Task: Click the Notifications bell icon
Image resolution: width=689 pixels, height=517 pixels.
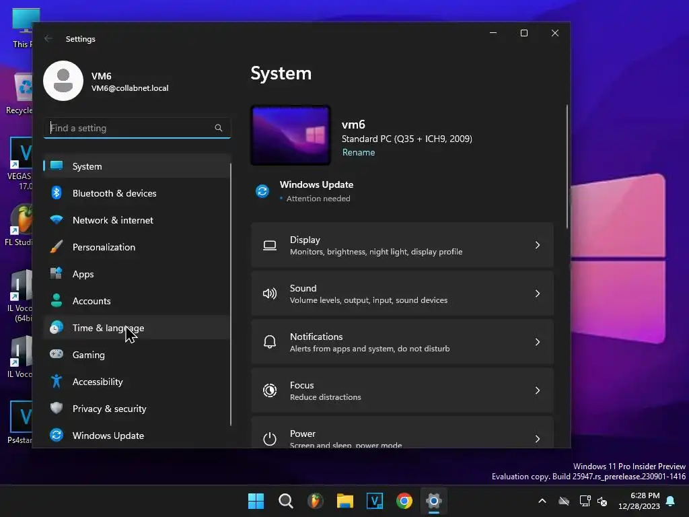Action: coord(270,342)
